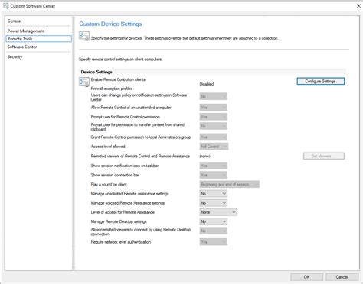The width and height of the screenshot is (363, 284).
Task: Open Show session notification icon on taskbar dropdown
Action: click(x=213, y=166)
